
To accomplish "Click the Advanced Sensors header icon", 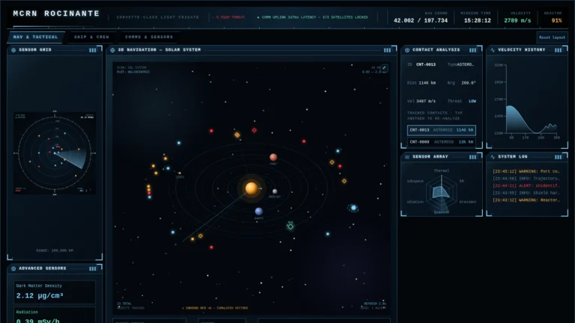I will pos(13,268).
